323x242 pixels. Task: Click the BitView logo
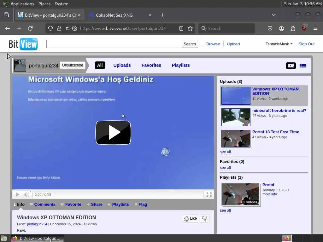pyautogui.click(x=23, y=44)
